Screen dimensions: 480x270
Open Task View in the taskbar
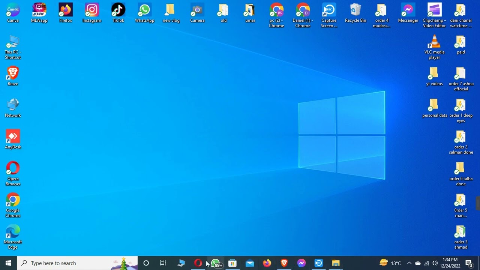(x=163, y=263)
